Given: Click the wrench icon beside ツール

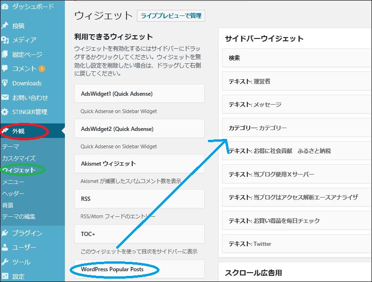Looking at the screenshot, I should coord(5,262).
